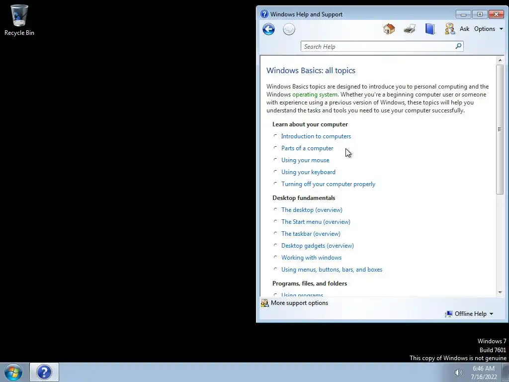Go back with the blue Back arrow
This screenshot has height=382, width=509.
click(x=268, y=29)
